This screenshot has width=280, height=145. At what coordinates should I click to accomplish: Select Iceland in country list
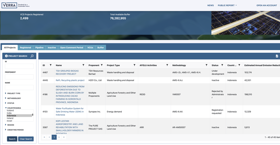[x=10, y=110]
